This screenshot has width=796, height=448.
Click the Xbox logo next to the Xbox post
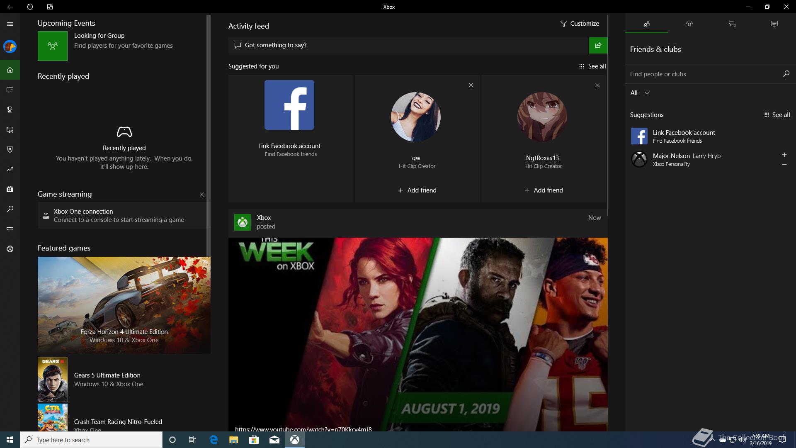click(243, 222)
